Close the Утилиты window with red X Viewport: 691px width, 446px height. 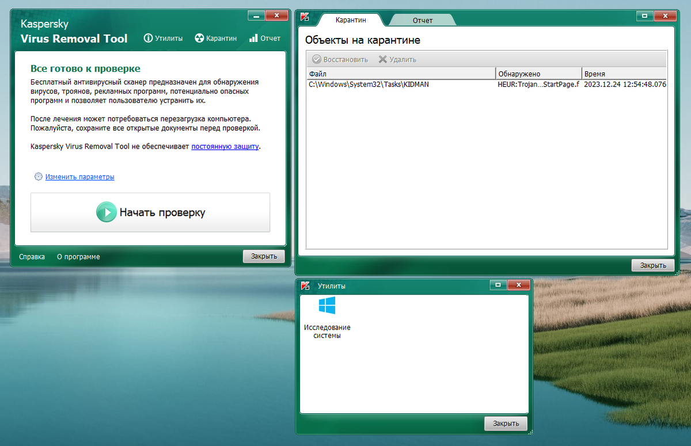point(518,284)
